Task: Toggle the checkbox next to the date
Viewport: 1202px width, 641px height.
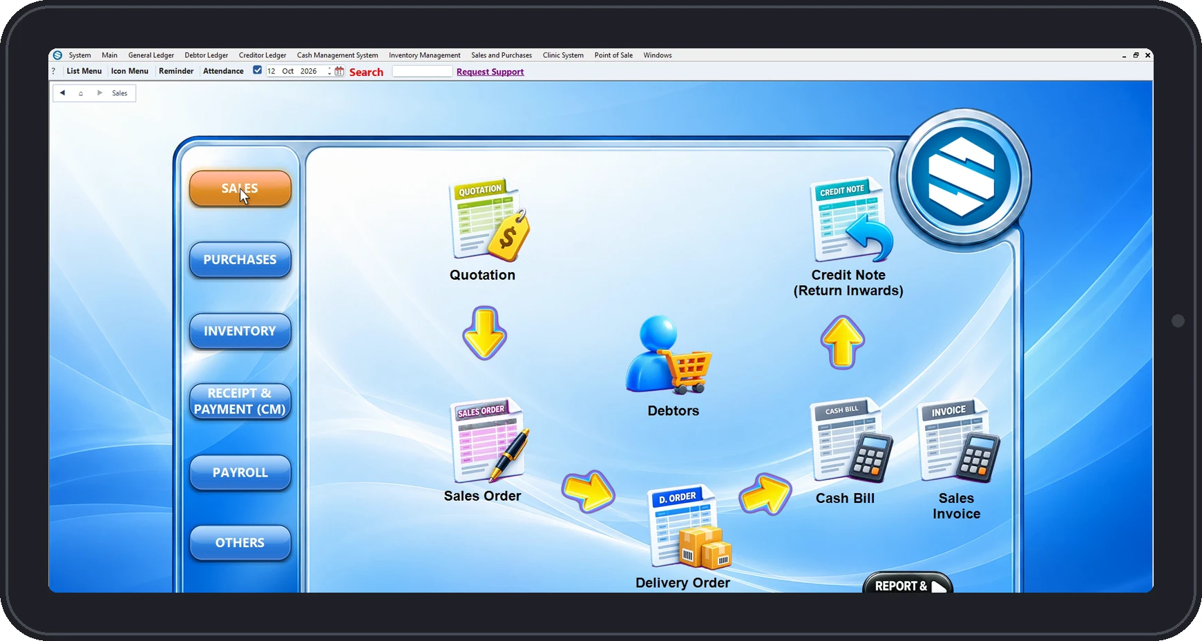Action: [257, 70]
